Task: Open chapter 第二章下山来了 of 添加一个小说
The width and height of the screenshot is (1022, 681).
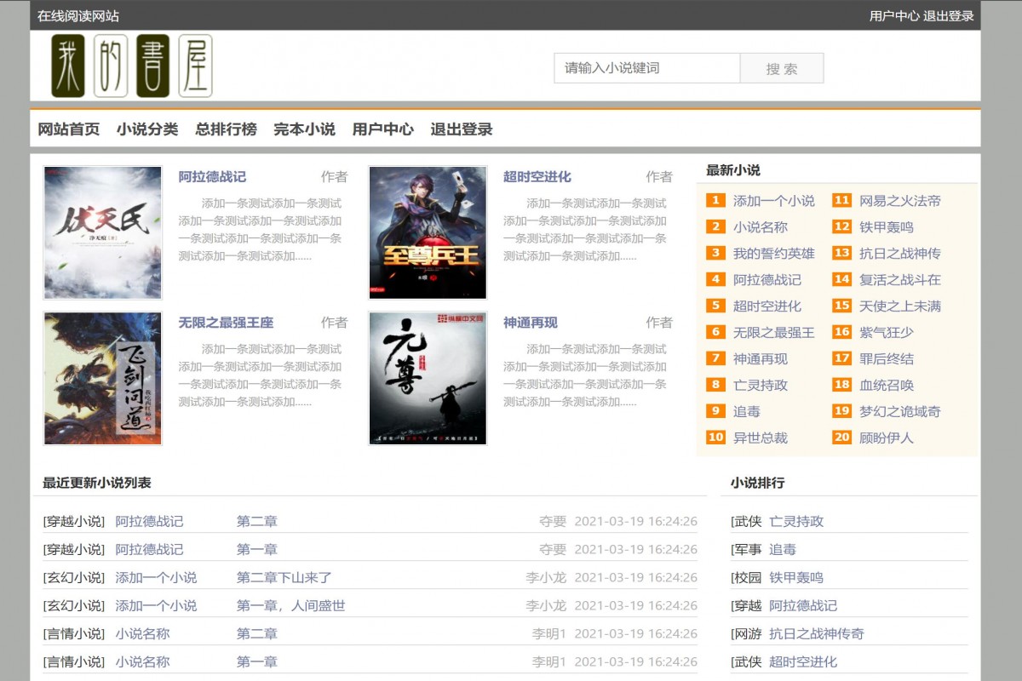Action: pos(284,577)
